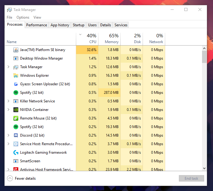The height and width of the screenshot is (191, 213).
Task: Click the Fewer details label
Action: coord(25,178)
